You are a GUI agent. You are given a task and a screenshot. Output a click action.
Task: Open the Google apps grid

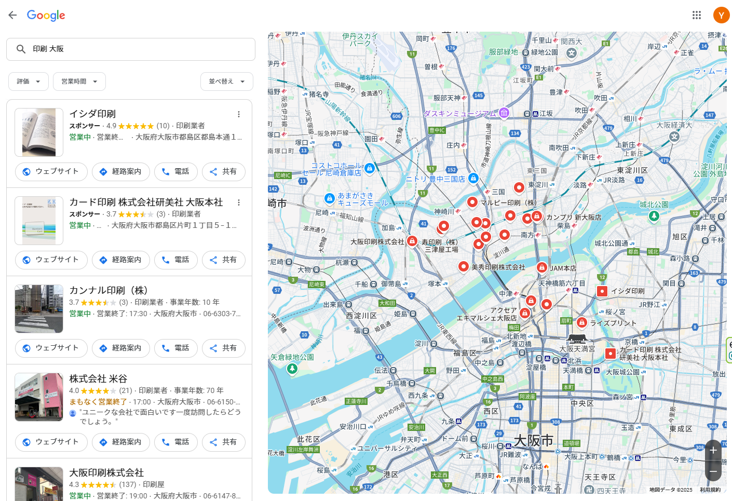pos(697,15)
